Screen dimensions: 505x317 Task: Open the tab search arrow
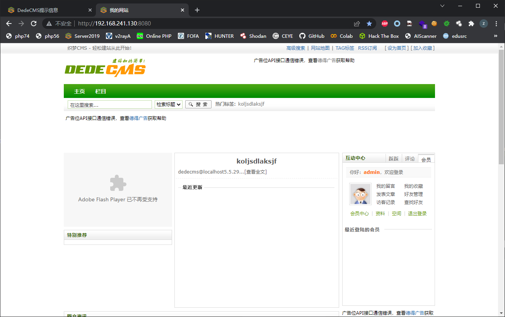click(x=442, y=6)
